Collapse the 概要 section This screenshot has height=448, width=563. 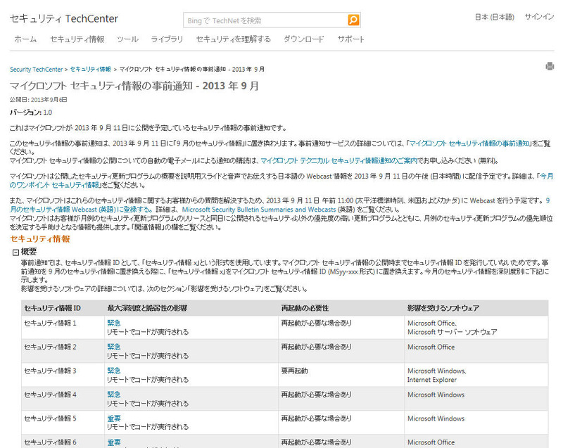tap(15, 252)
